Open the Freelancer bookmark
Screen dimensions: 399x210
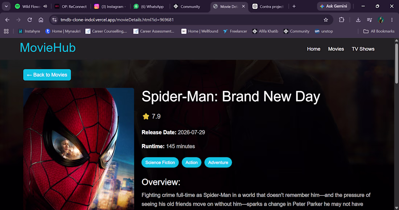235,31
